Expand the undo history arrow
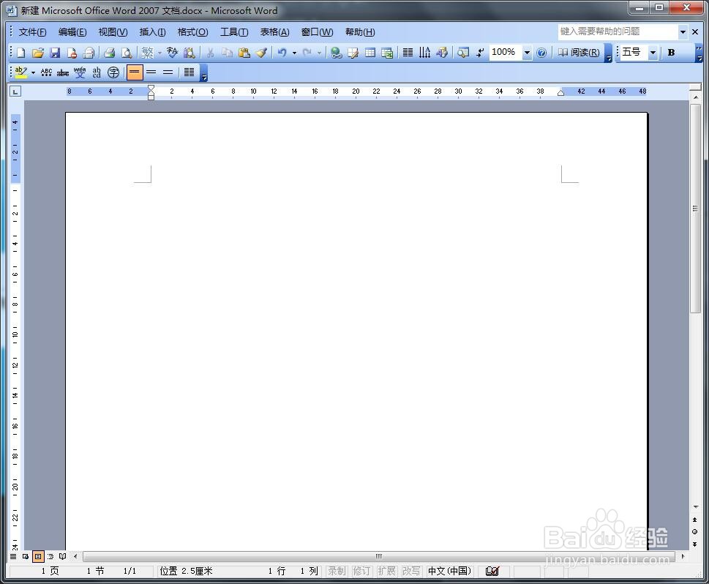Image resolution: width=709 pixels, height=584 pixels. pos(294,53)
